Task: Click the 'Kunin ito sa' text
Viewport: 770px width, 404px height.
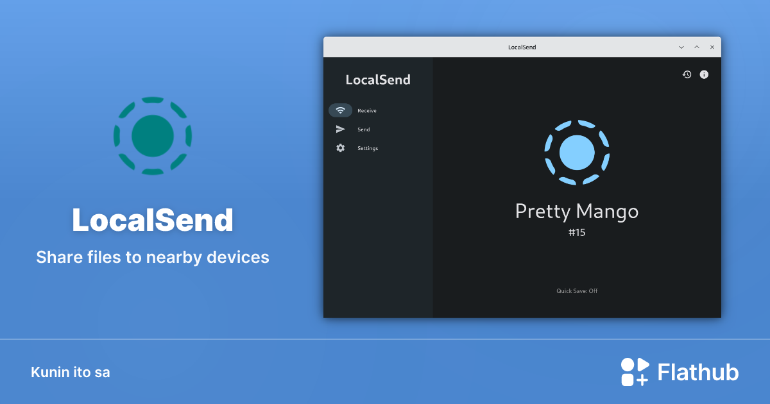Action: click(x=71, y=371)
